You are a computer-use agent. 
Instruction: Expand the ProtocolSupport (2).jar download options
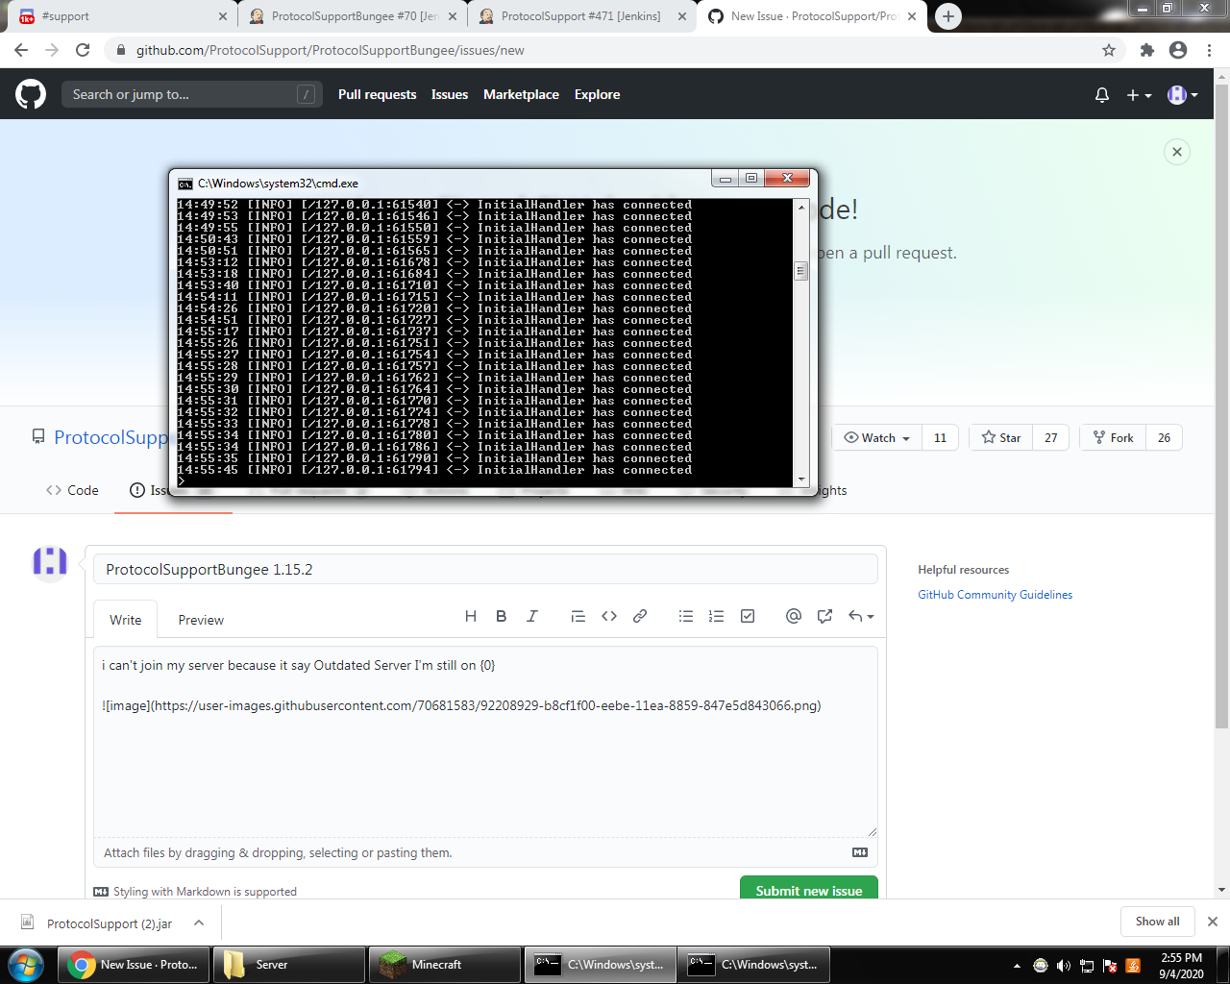[199, 922]
